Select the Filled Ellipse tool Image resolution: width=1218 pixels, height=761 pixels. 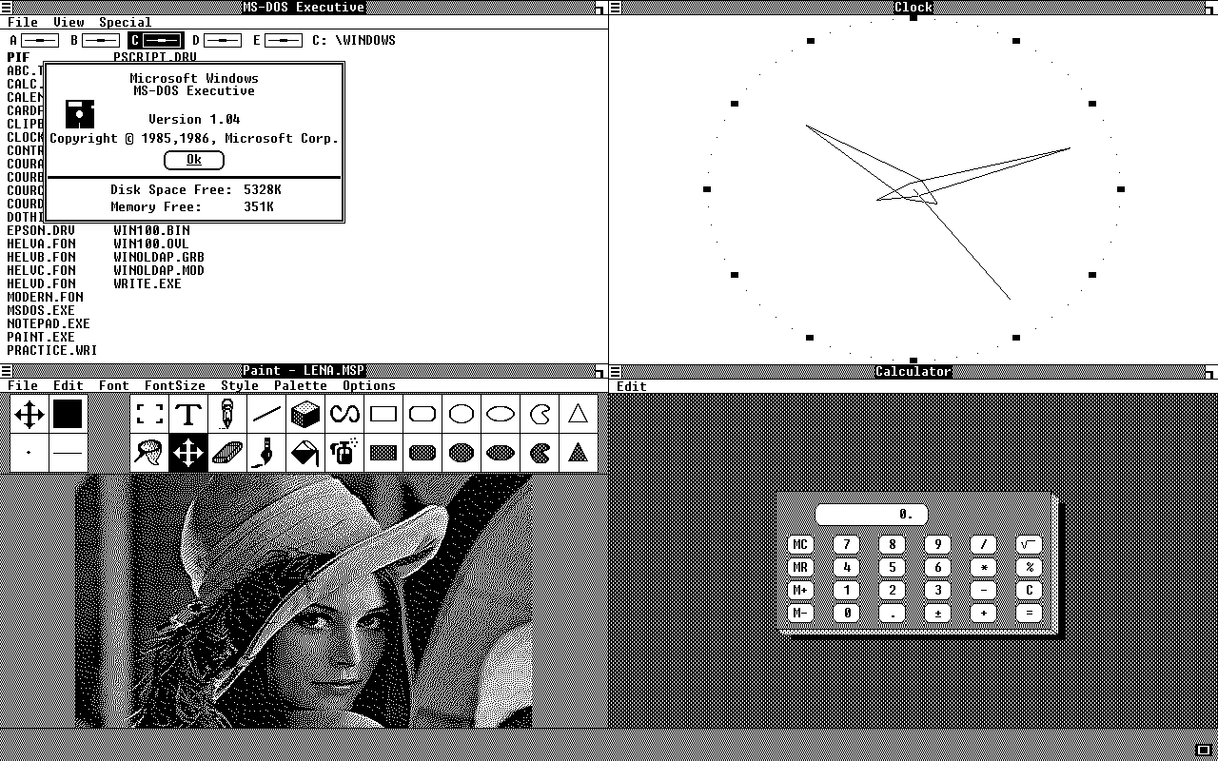pos(501,453)
